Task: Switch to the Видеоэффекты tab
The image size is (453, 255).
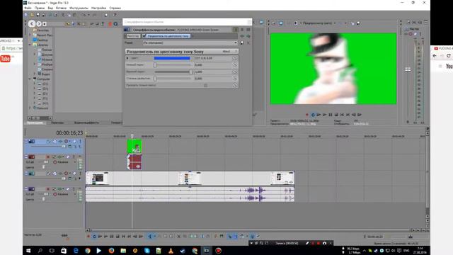Action: 86,123
